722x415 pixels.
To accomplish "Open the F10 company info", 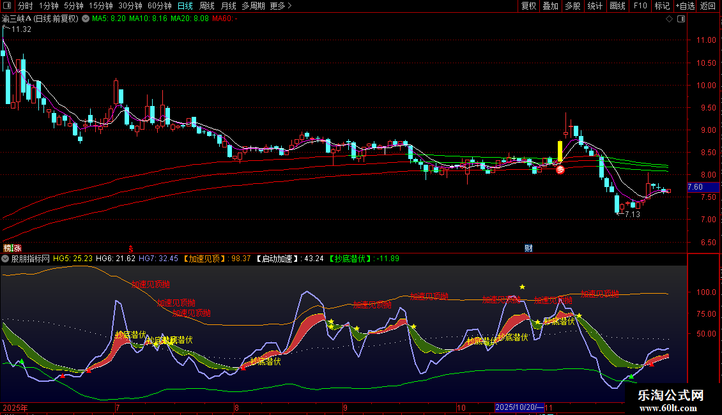I will pyautogui.click(x=640, y=6).
